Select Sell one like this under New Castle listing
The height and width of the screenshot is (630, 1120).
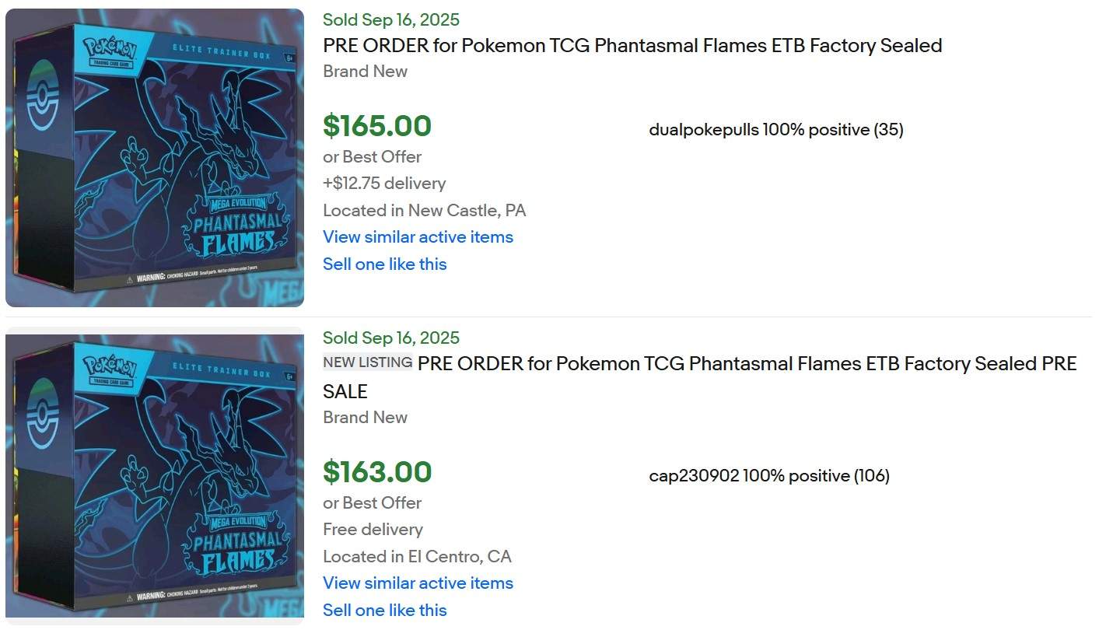(384, 264)
